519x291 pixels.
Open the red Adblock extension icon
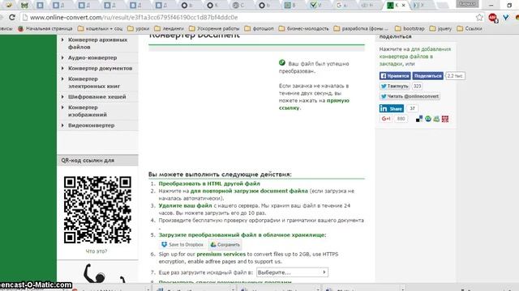tap(493, 18)
